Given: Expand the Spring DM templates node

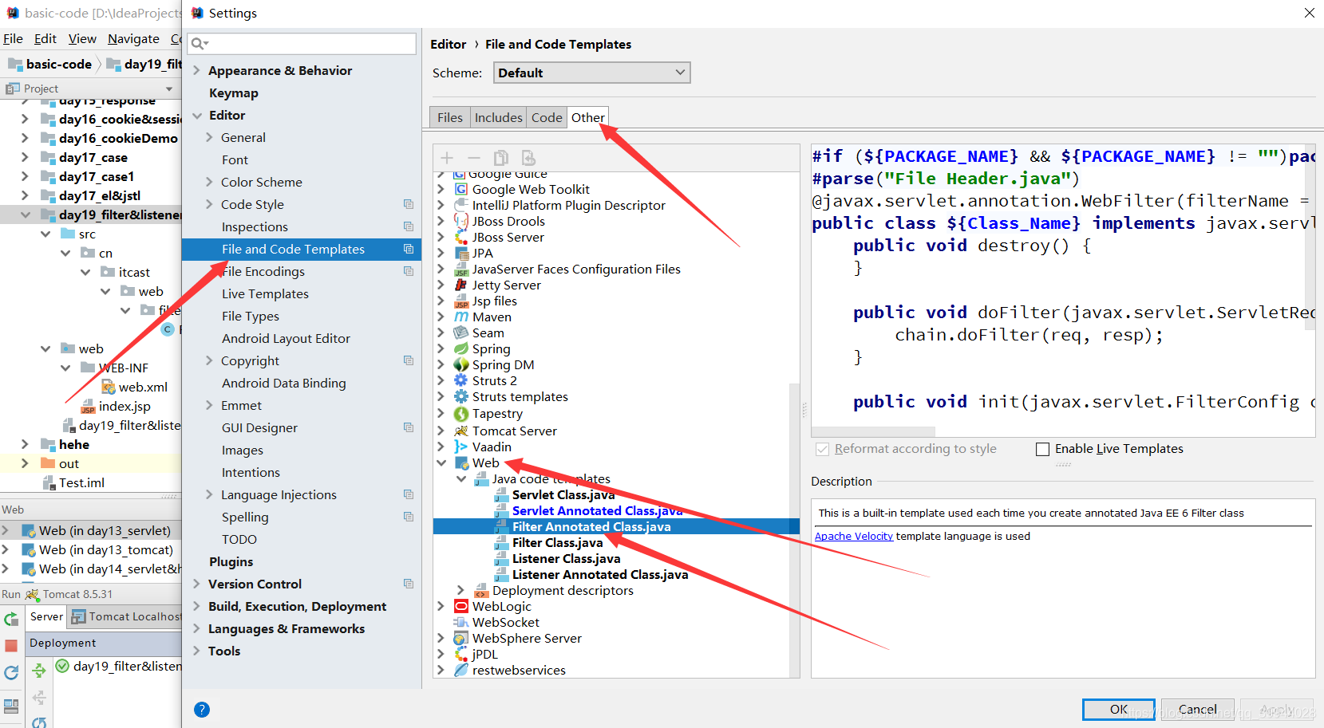Looking at the screenshot, I should pos(441,364).
